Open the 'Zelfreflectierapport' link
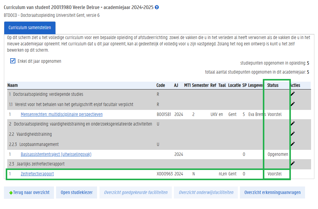Viewport: 318px width, 209px height. click(37, 174)
